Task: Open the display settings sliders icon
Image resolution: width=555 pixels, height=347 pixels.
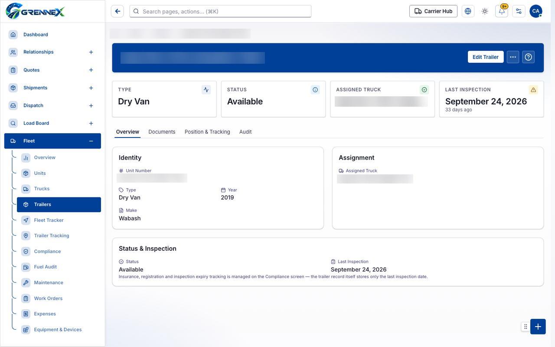Action: 519,11
